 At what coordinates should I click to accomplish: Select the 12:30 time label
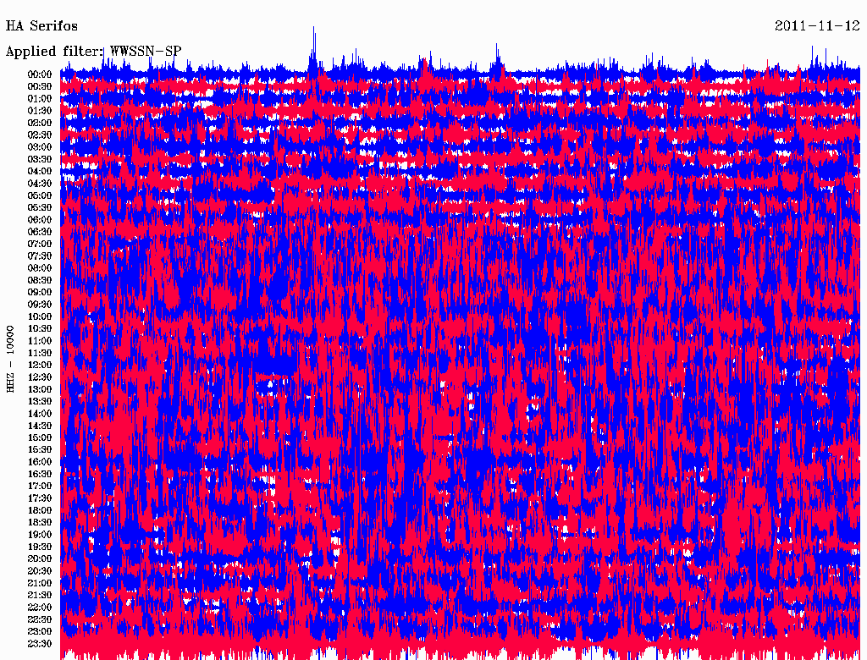(40, 377)
